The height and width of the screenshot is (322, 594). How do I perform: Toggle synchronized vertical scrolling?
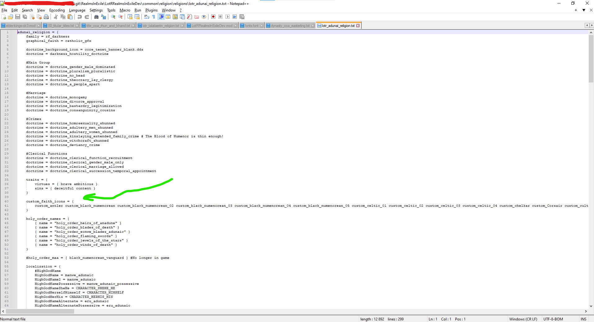coord(130,17)
